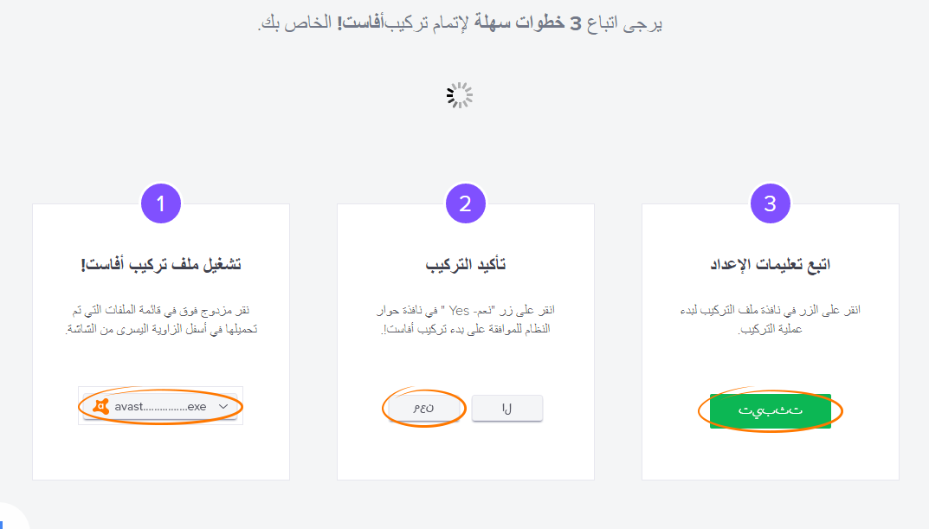Click heading تشغيل ملف تركيب أفاست
Image resolution: width=929 pixels, height=529 pixels.
(160, 264)
